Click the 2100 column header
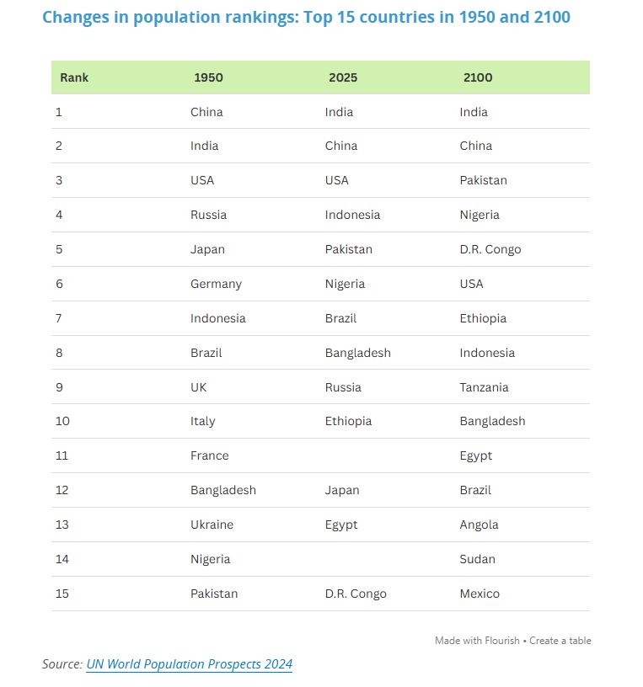643x687 pixels. tap(478, 77)
